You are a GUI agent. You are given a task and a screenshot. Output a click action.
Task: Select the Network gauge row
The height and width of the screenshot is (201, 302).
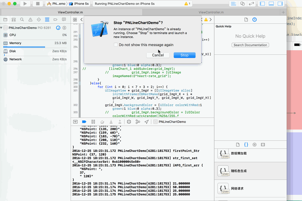tap(35, 59)
